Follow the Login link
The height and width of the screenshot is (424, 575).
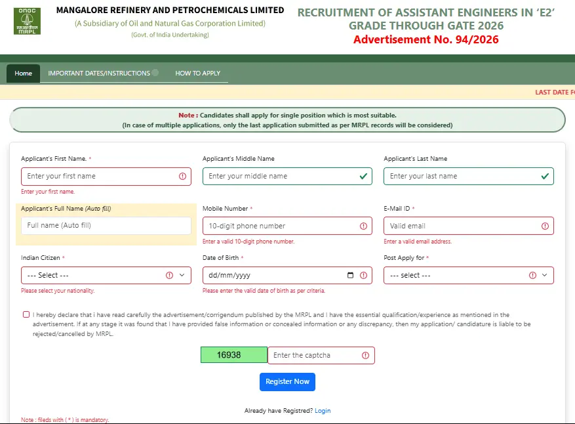click(323, 411)
